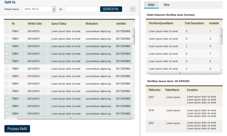Image resolution: width=227 pixels, height=136 pixels.
Task: Click up scroll arrow in Queue Summary table
Action: [x=221, y=21]
